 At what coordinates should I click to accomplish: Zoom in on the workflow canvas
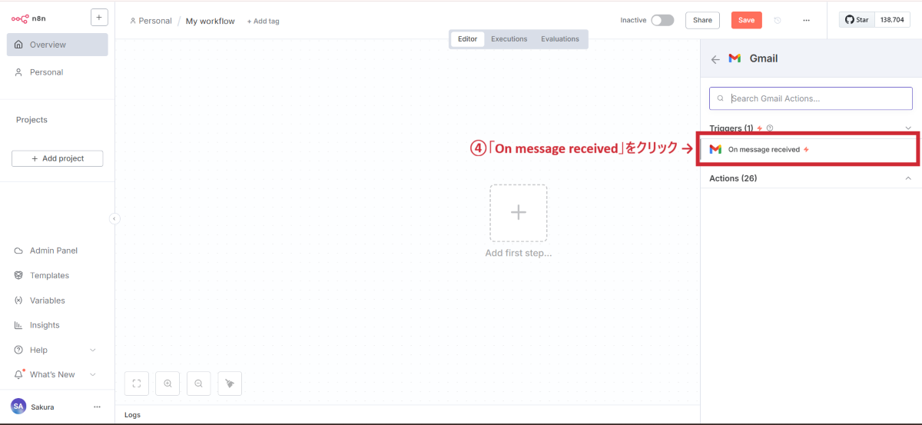click(x=167, y=383)
